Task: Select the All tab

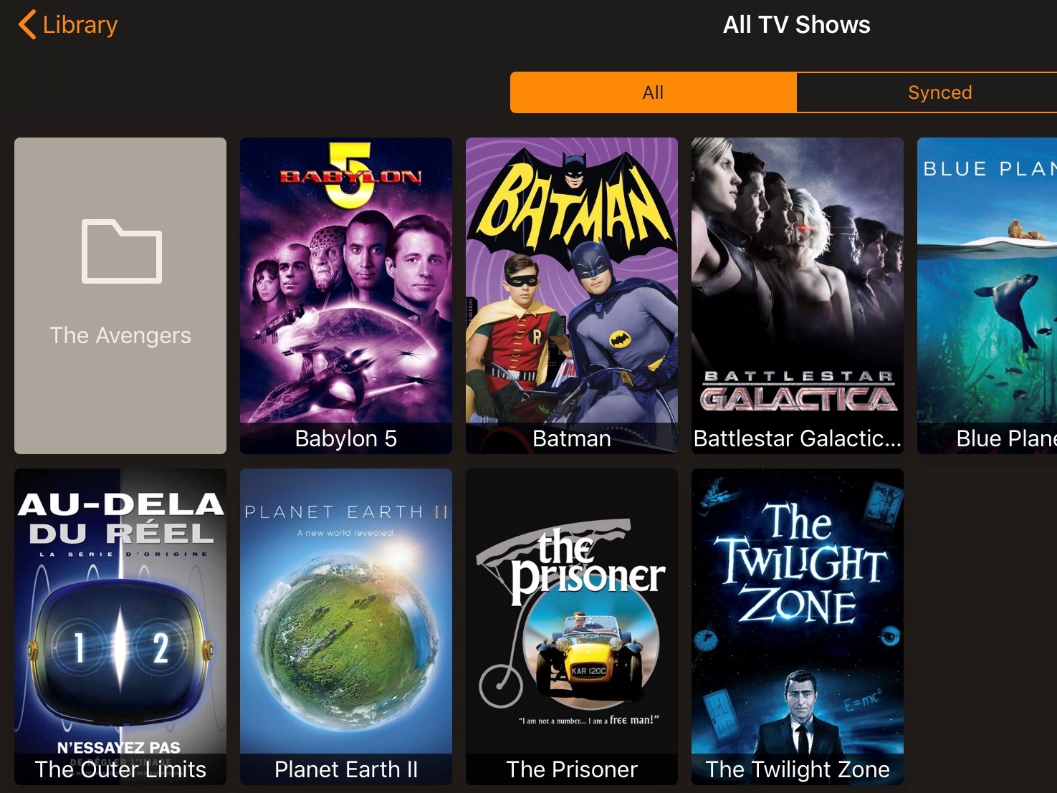Action: tap(653, 92)
